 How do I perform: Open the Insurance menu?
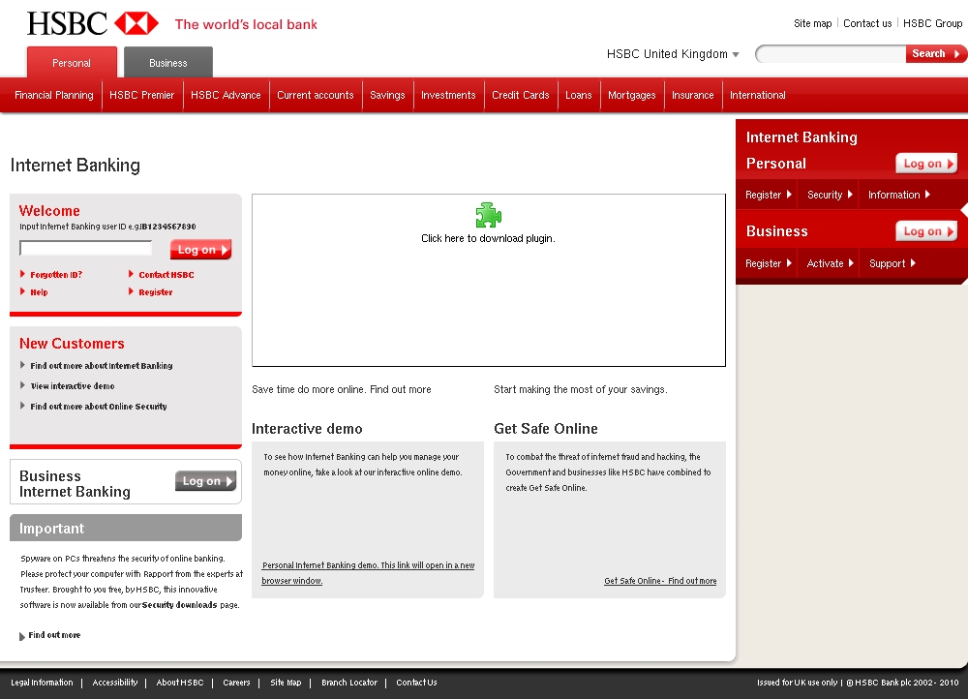coord(693,95)
